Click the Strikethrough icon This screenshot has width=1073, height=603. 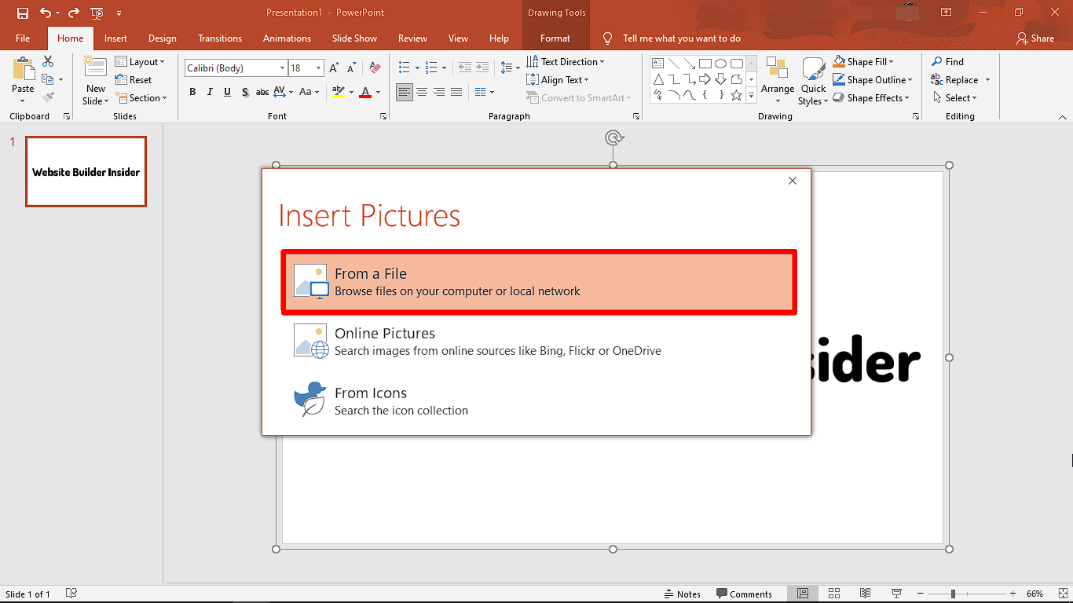(x=262, y=92)
